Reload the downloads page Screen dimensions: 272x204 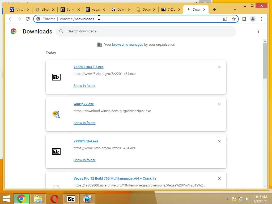pos(28,19)
